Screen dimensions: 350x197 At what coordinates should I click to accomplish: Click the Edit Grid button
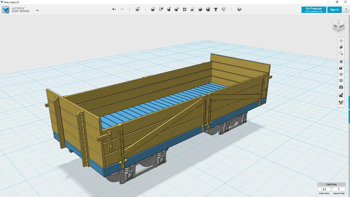[331, 184]
